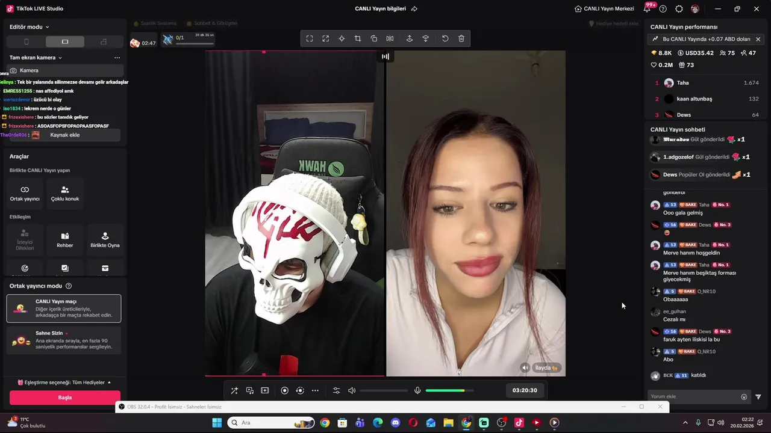Select the crop tool in top toolbar
The height and width of the screenshot is (433, 771).
pos(358,38)
